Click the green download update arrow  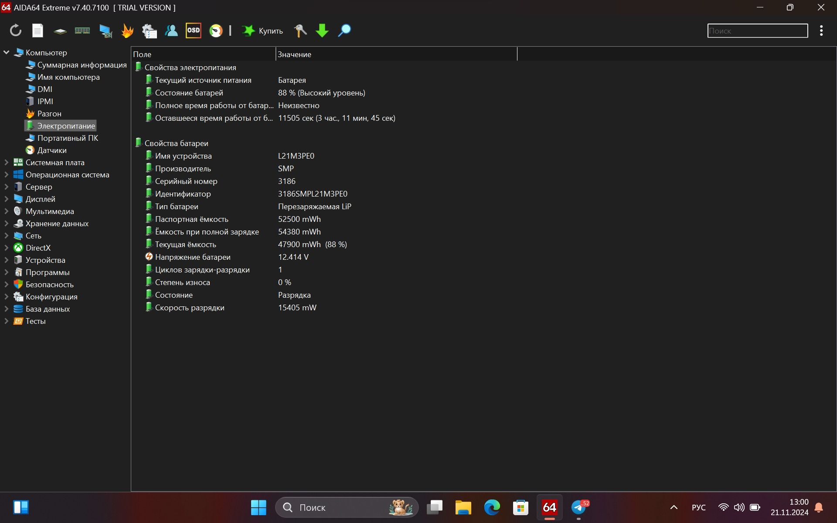click(322, 31)
